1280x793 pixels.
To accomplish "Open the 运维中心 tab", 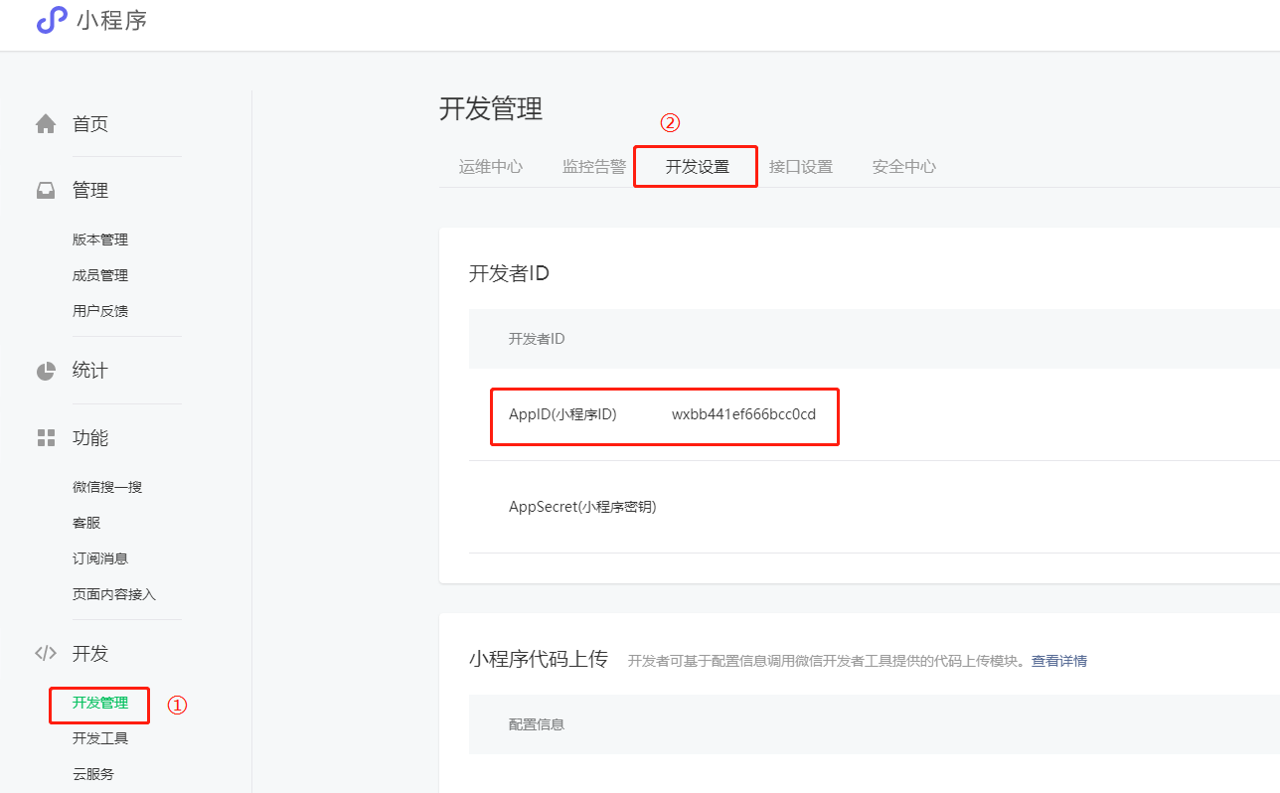I will 490,167.
